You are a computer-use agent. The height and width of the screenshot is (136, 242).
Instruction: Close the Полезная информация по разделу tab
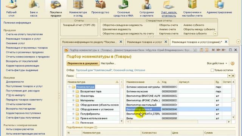pos(121,42)
